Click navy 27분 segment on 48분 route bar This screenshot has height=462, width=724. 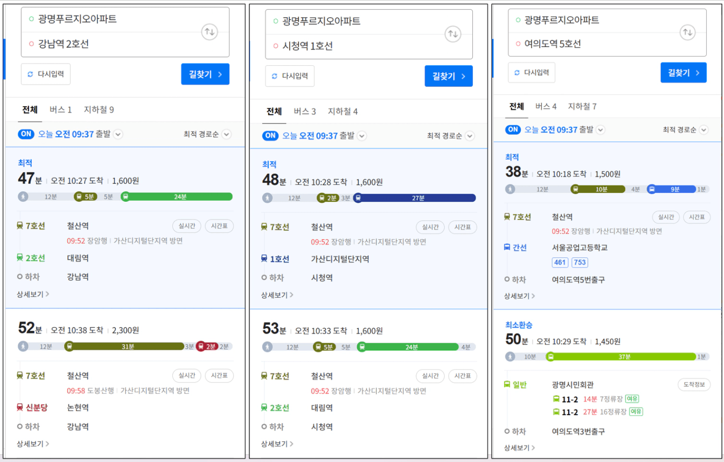(415, 198)
